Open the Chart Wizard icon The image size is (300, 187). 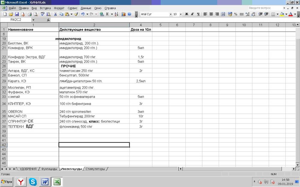tap(123, 14)
